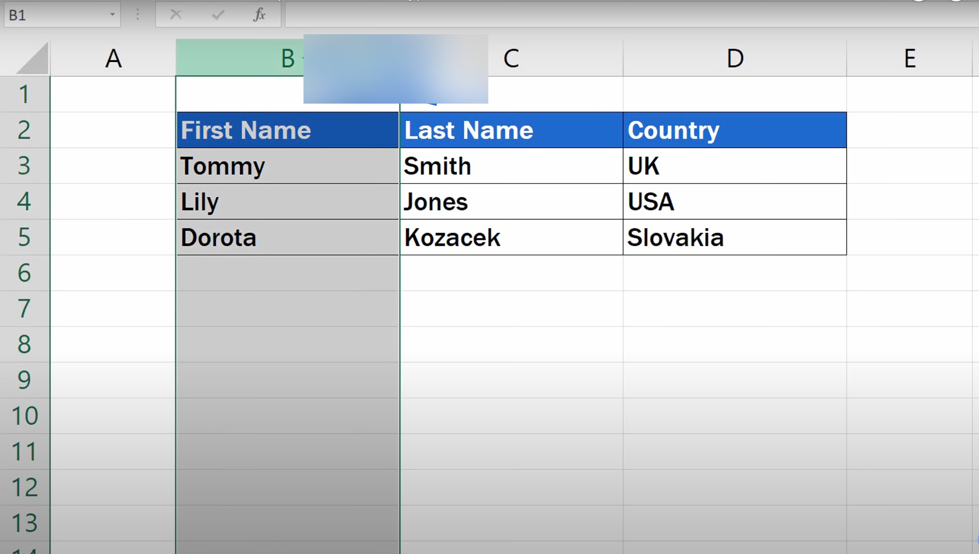Select the cell containing Tommy
Screen dimensions: 979x554
click(x=288, y=166)
